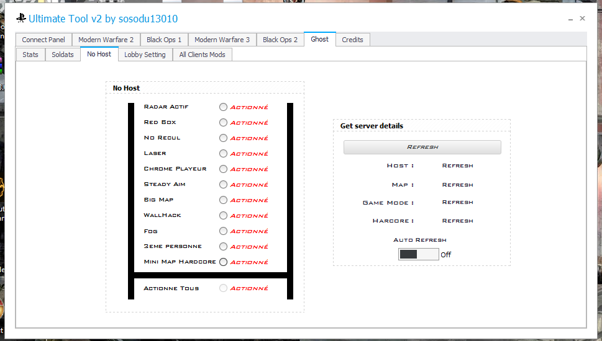
Task: Click the Get server details heading
Action: [x=372, y=126]
